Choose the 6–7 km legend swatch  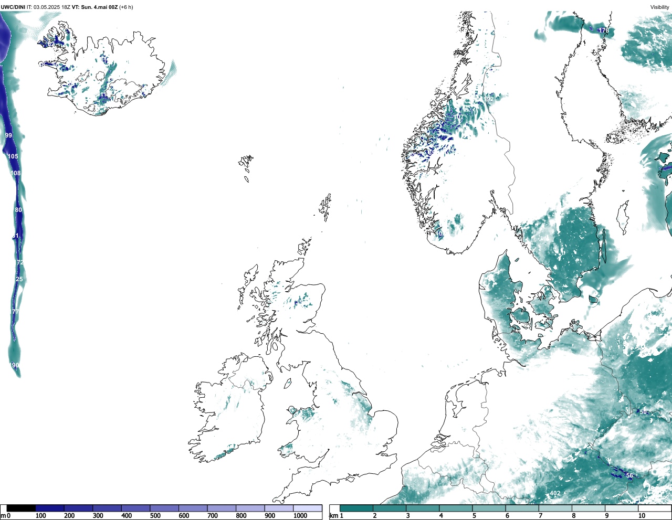coord(522,508)
